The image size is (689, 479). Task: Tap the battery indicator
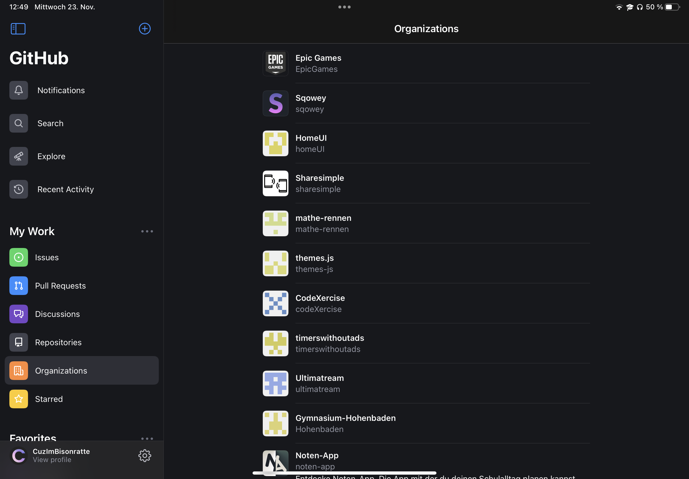[672, 7]
